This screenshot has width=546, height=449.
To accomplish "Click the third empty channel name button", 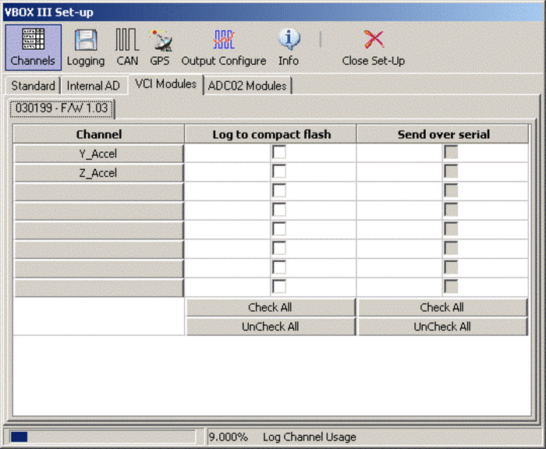I will coord(98,230).
